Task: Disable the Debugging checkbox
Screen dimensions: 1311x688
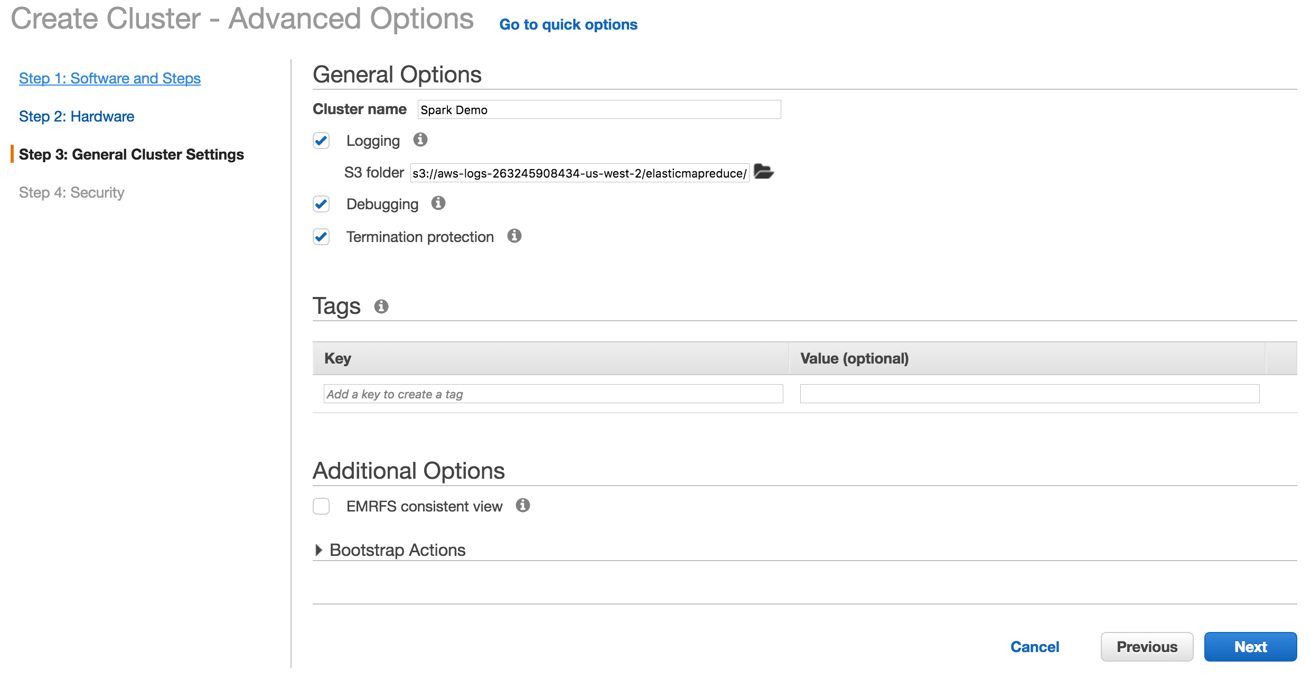Action: coord(321,204)
